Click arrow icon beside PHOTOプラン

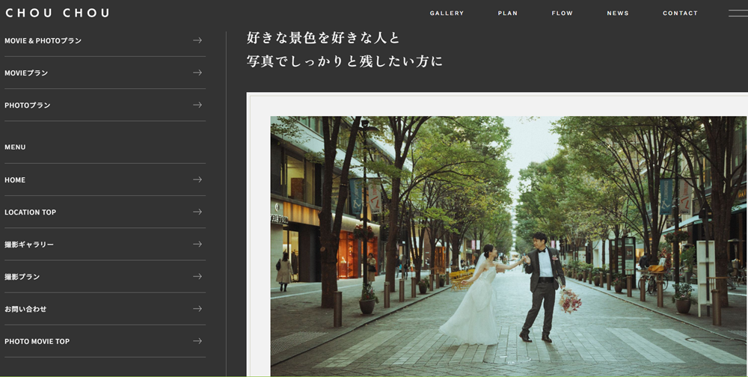tap(197, 105)
